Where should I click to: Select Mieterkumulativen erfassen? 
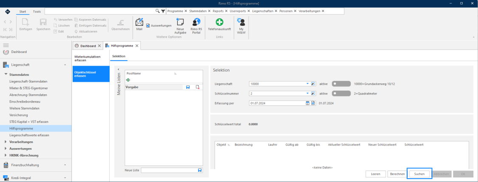(91, 58)
